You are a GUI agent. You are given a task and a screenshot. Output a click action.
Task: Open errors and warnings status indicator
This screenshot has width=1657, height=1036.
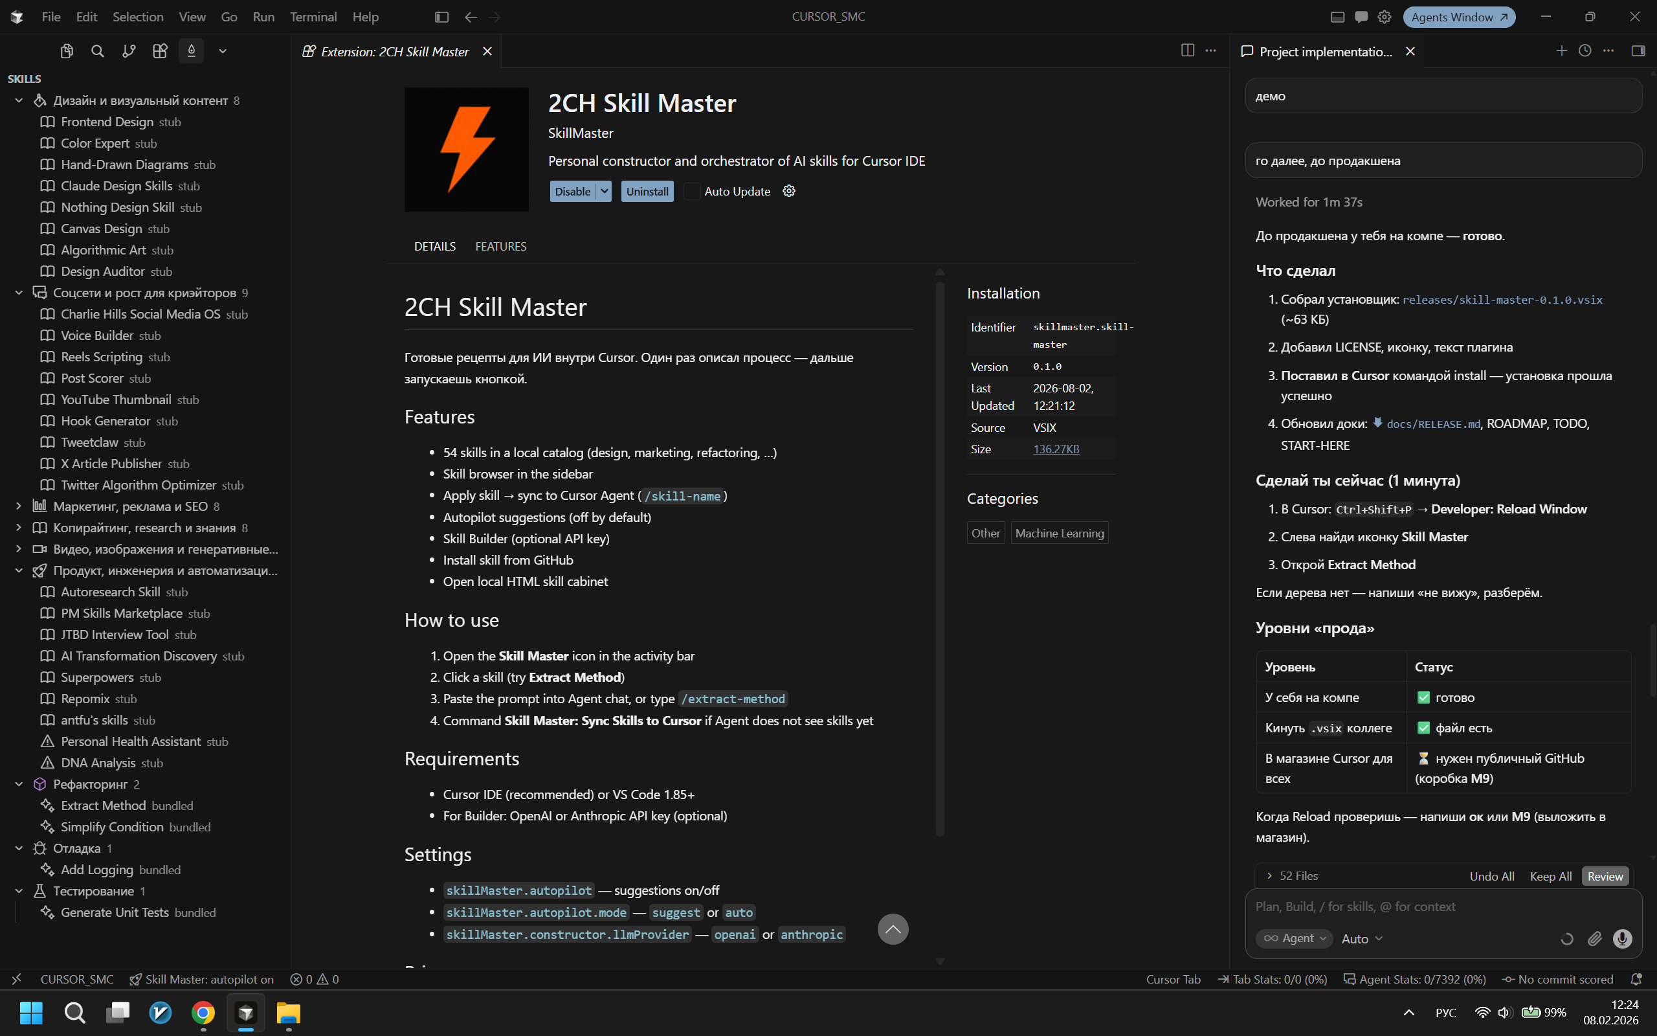point(315,979)
